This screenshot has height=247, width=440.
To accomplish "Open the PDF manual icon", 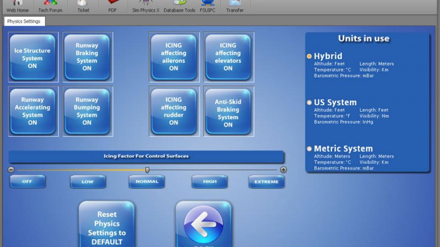I will (113, 6).
